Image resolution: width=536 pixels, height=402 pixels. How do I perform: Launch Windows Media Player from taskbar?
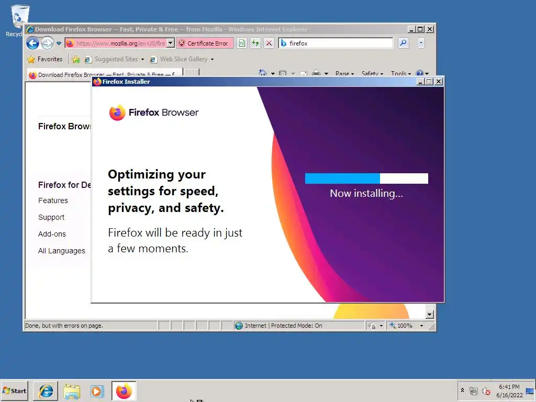[97, 392]
